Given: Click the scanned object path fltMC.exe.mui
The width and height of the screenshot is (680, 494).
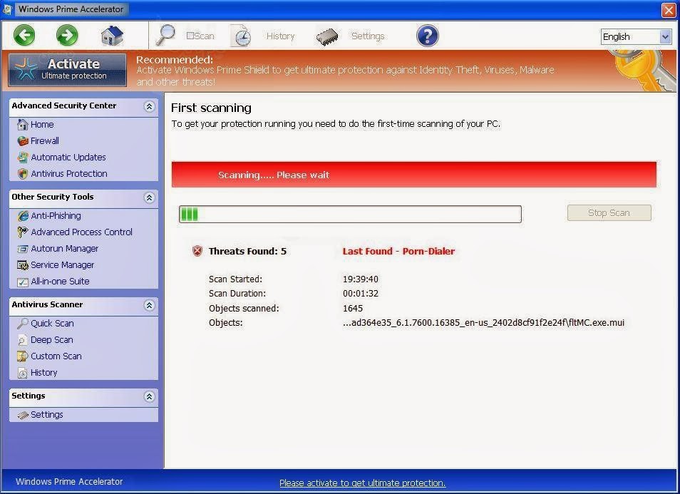Looking at the screenshot, I should pos(483,322).
